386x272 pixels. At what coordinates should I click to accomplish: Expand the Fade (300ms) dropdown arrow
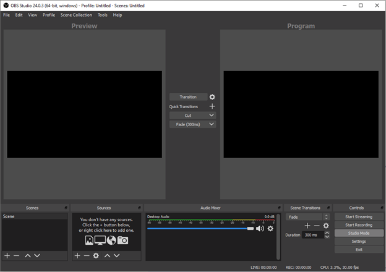211,124
